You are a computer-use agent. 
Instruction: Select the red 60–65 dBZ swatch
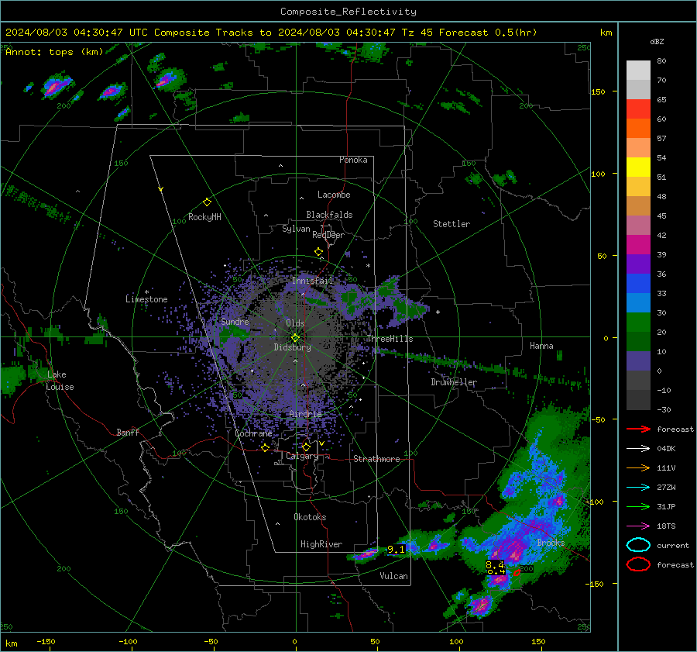tap(638, 109)
